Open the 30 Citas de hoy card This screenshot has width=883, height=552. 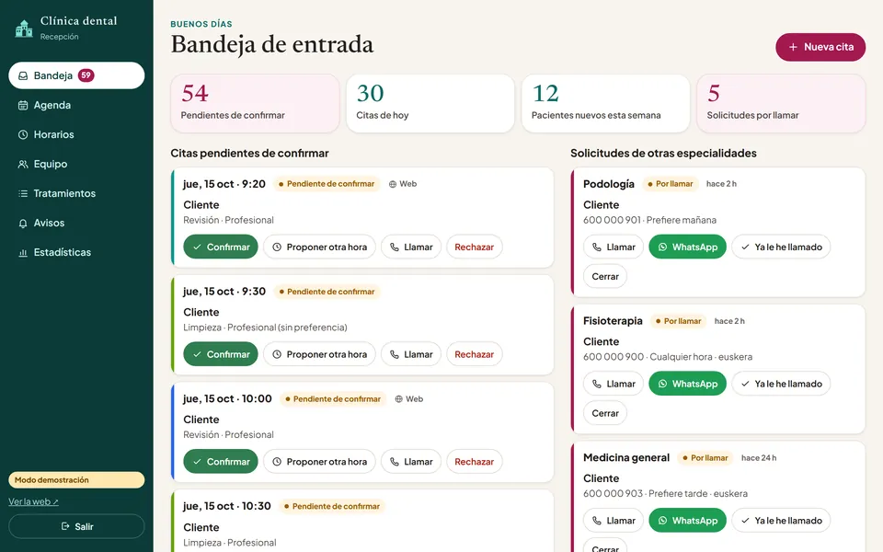click(x=430, y=104)
